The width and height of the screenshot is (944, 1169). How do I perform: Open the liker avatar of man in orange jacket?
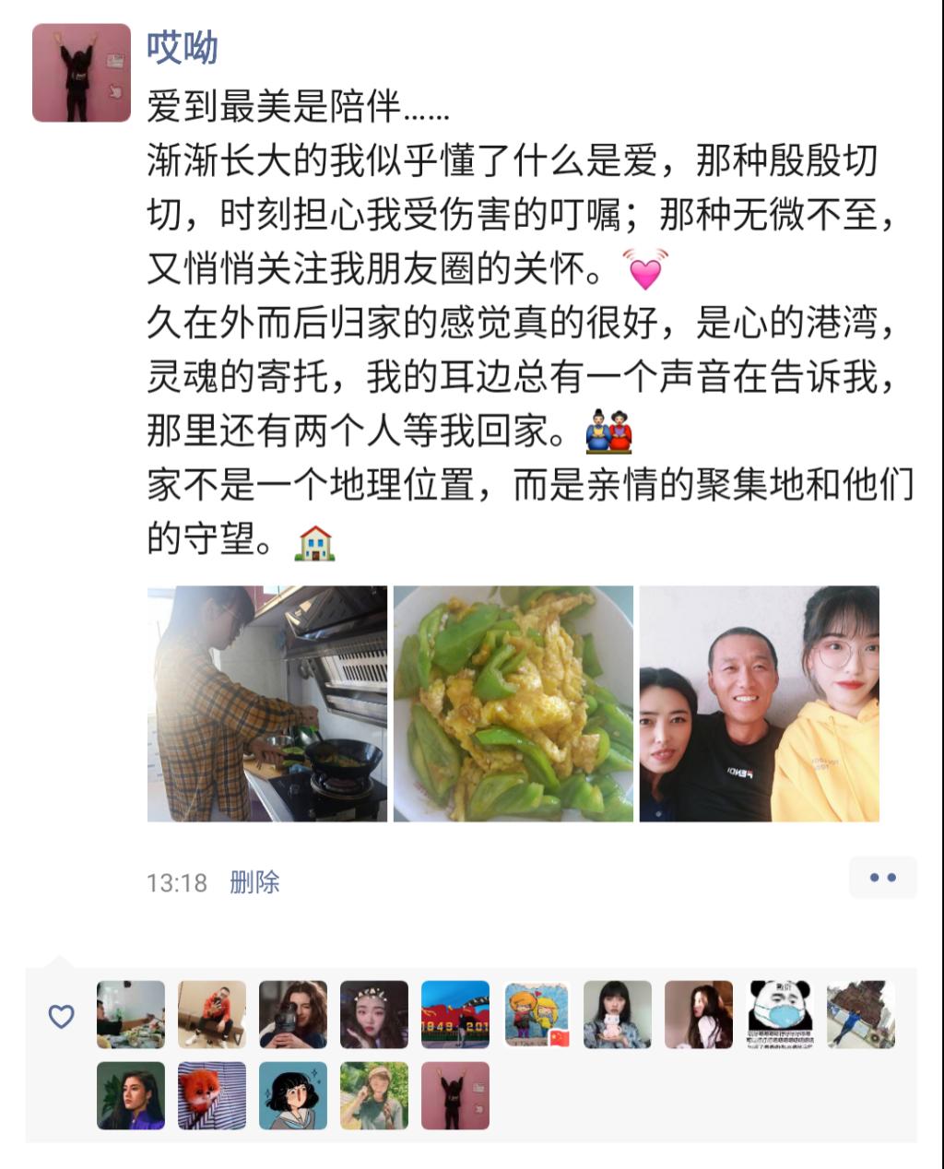(212, 1015)
